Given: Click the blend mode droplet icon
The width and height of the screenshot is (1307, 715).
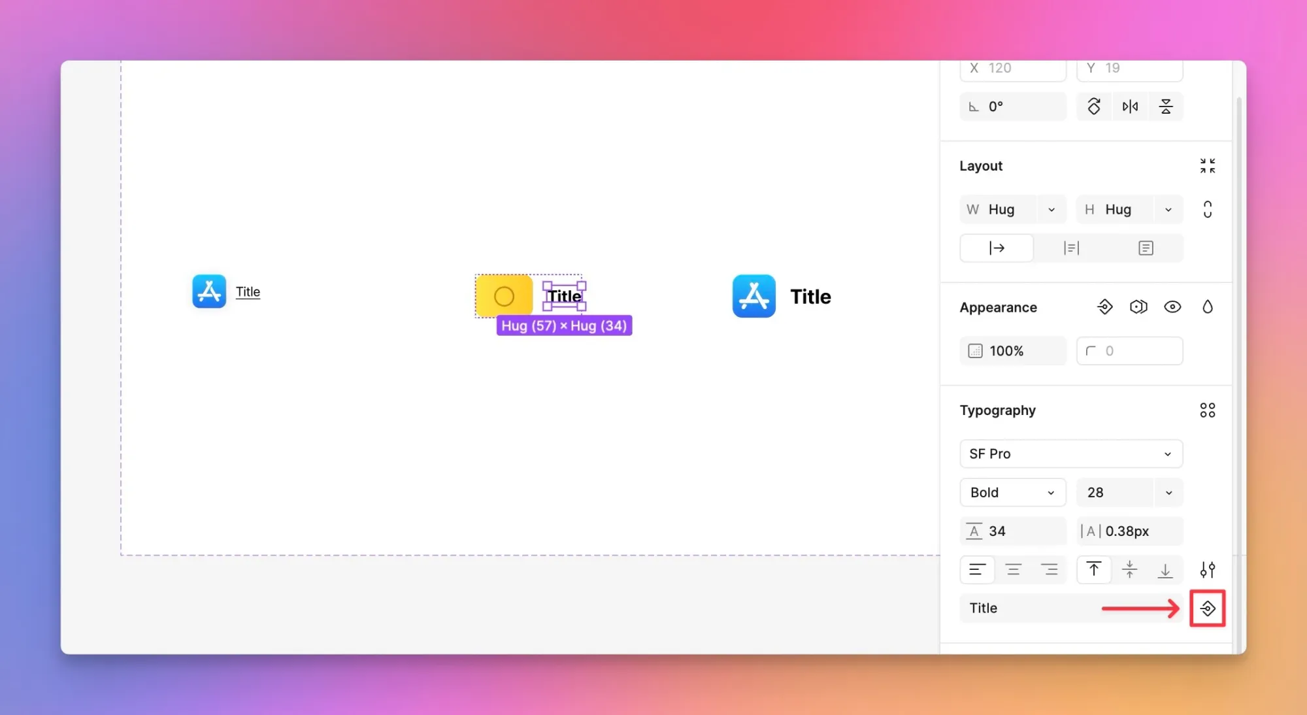Looking at the screenshot, I should click(x=1207, y=307).
